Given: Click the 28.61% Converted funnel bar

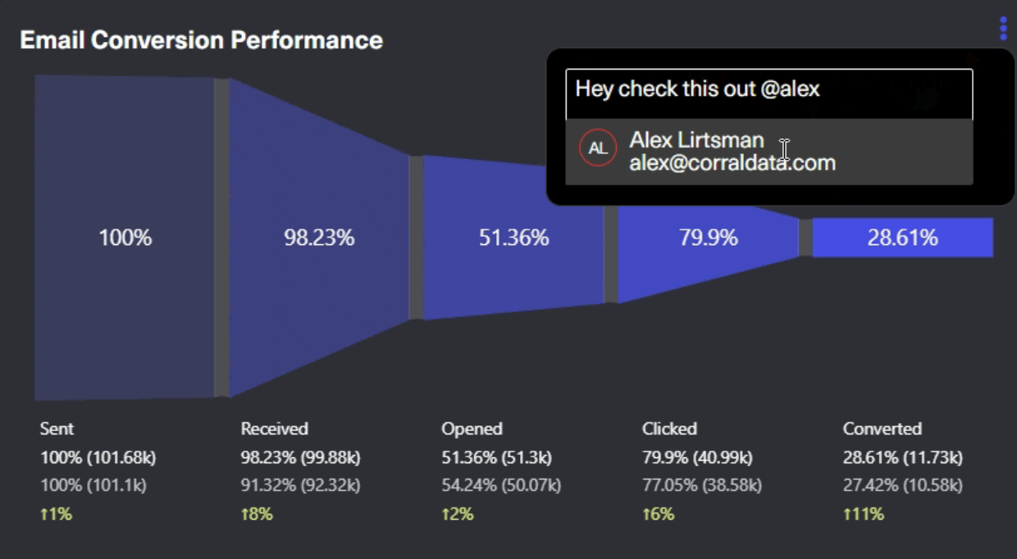Looking at the screenshot, I should pos(902,238).
